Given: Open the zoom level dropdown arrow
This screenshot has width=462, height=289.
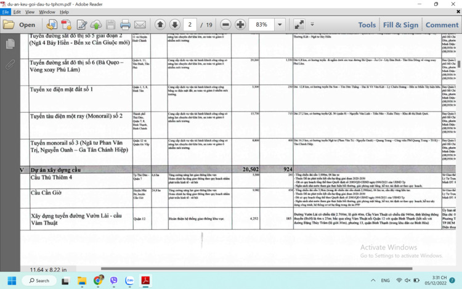Looking at the screenshot, I should tap(280, 25).
